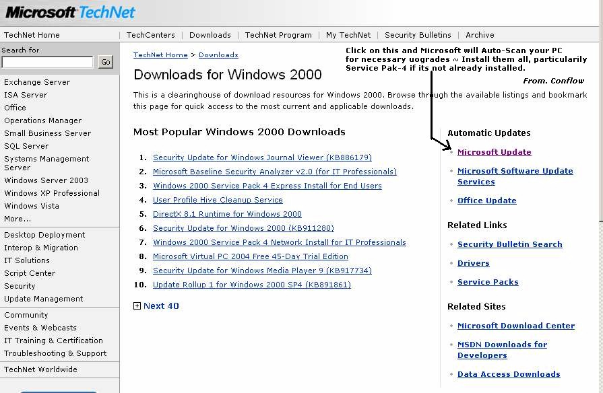Select Operations Manager in sidebar

click(x=42, y=120)
